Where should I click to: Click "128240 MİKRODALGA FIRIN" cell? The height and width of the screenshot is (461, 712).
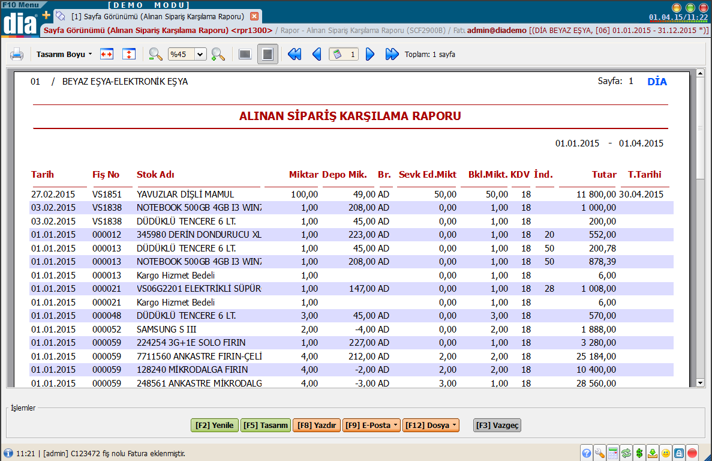[x=192, y=370]
